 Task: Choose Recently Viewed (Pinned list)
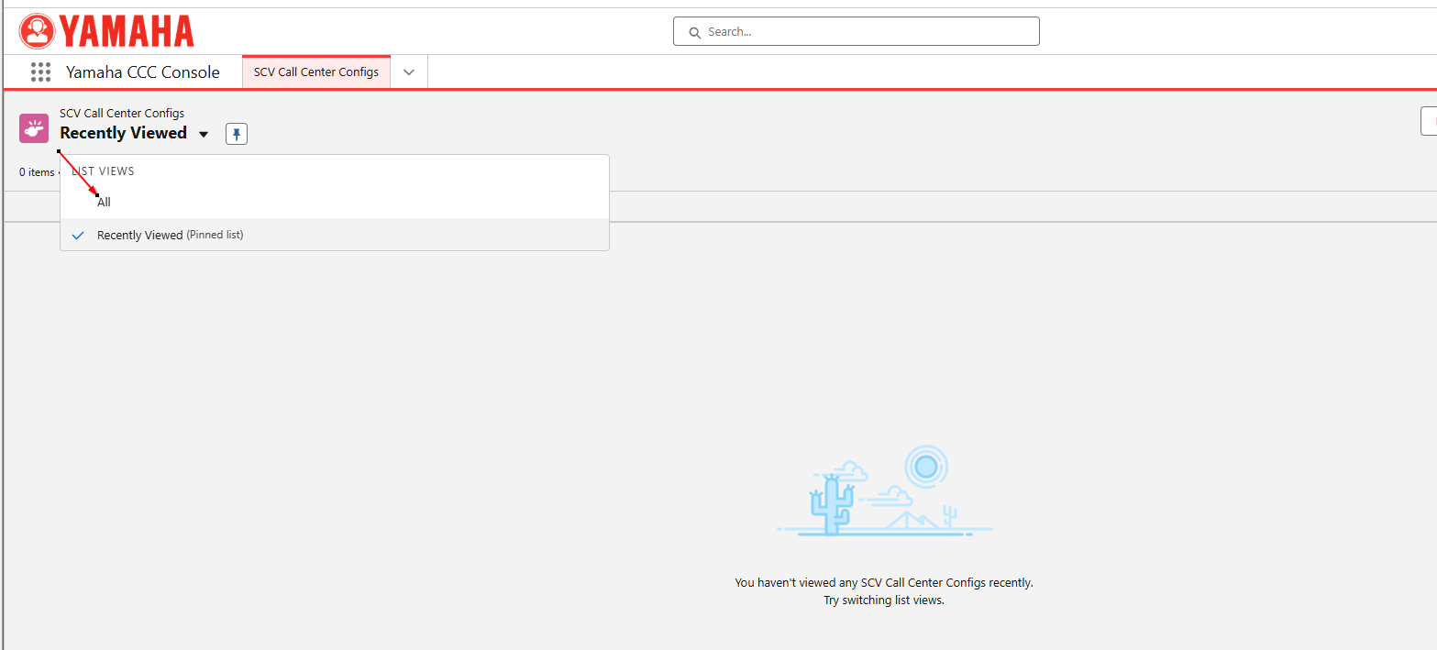click(335, 235)
